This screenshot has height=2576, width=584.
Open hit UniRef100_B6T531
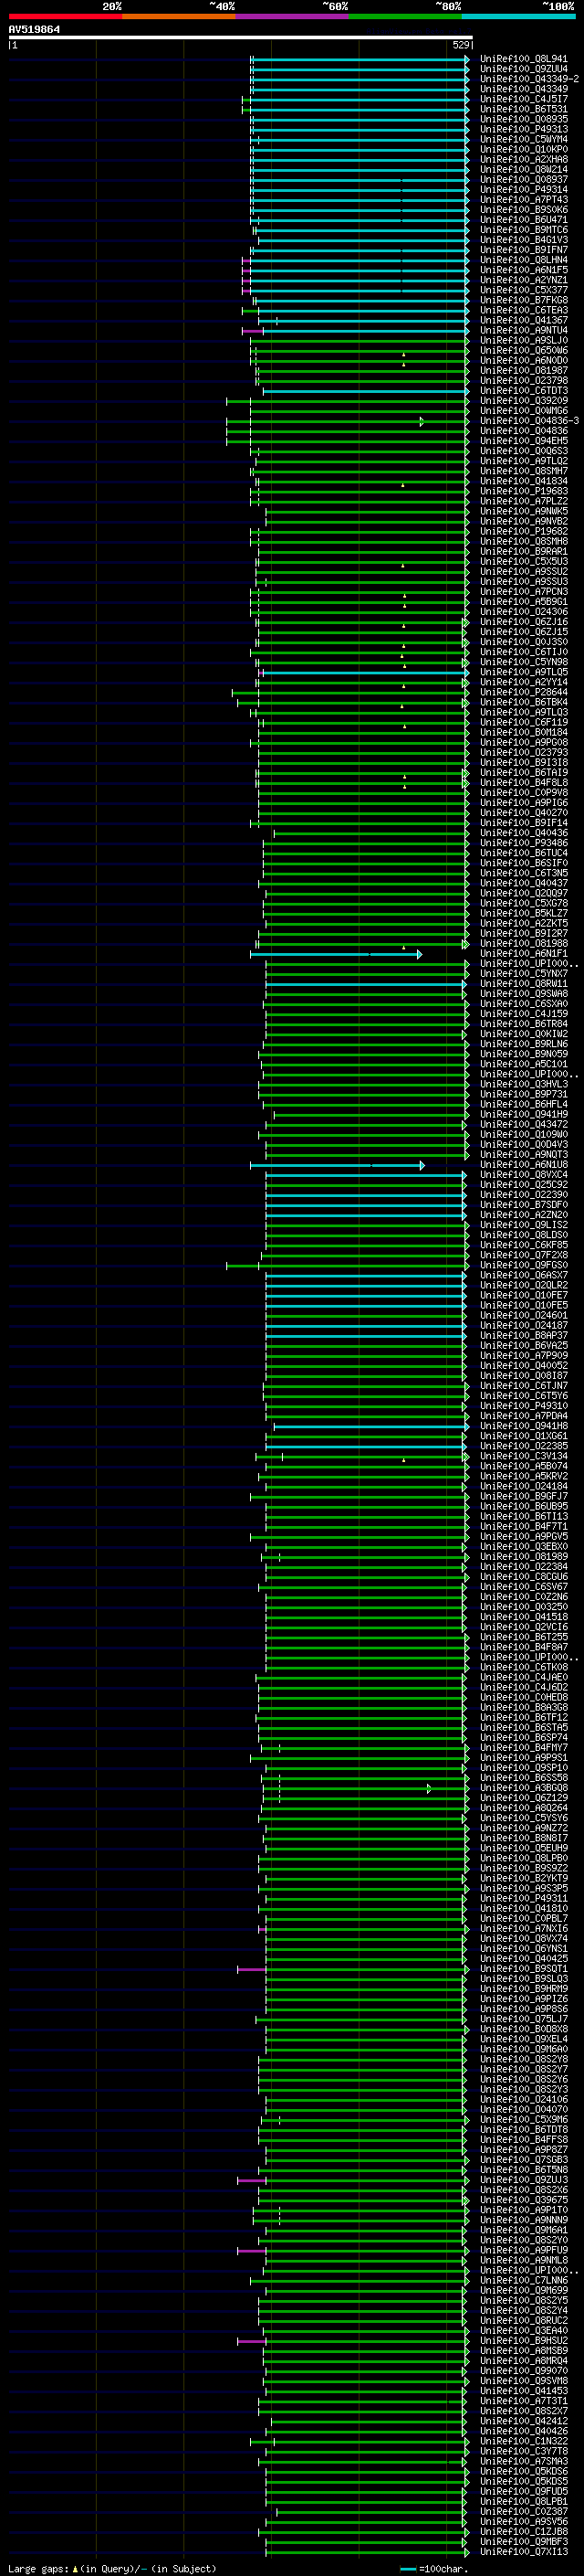524,109
